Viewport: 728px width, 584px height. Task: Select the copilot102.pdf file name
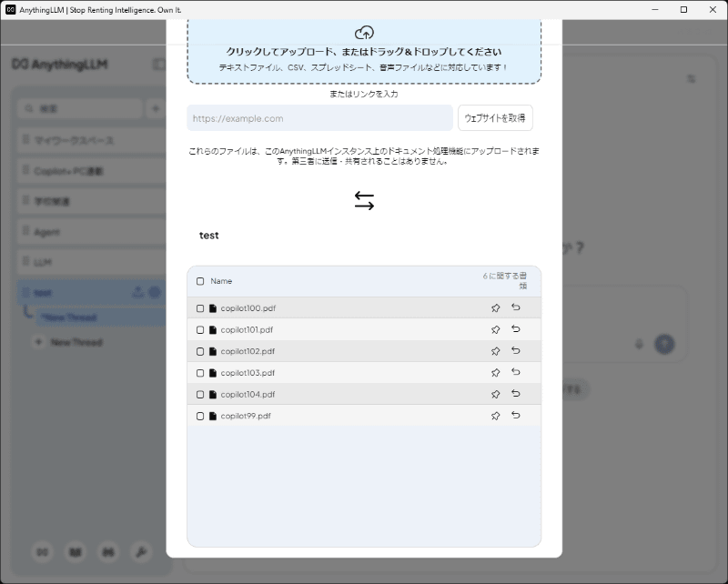(248, 351)
